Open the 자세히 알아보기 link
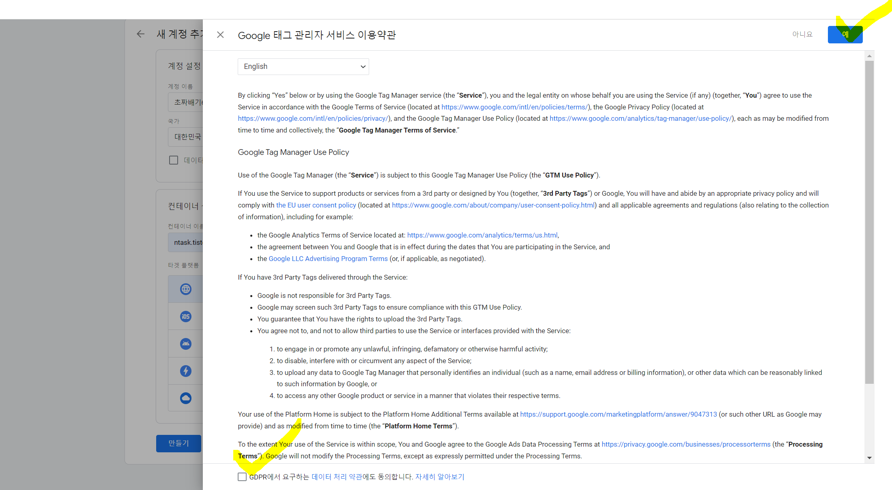The height and width of the screenshot is (490, 892). 440,477
